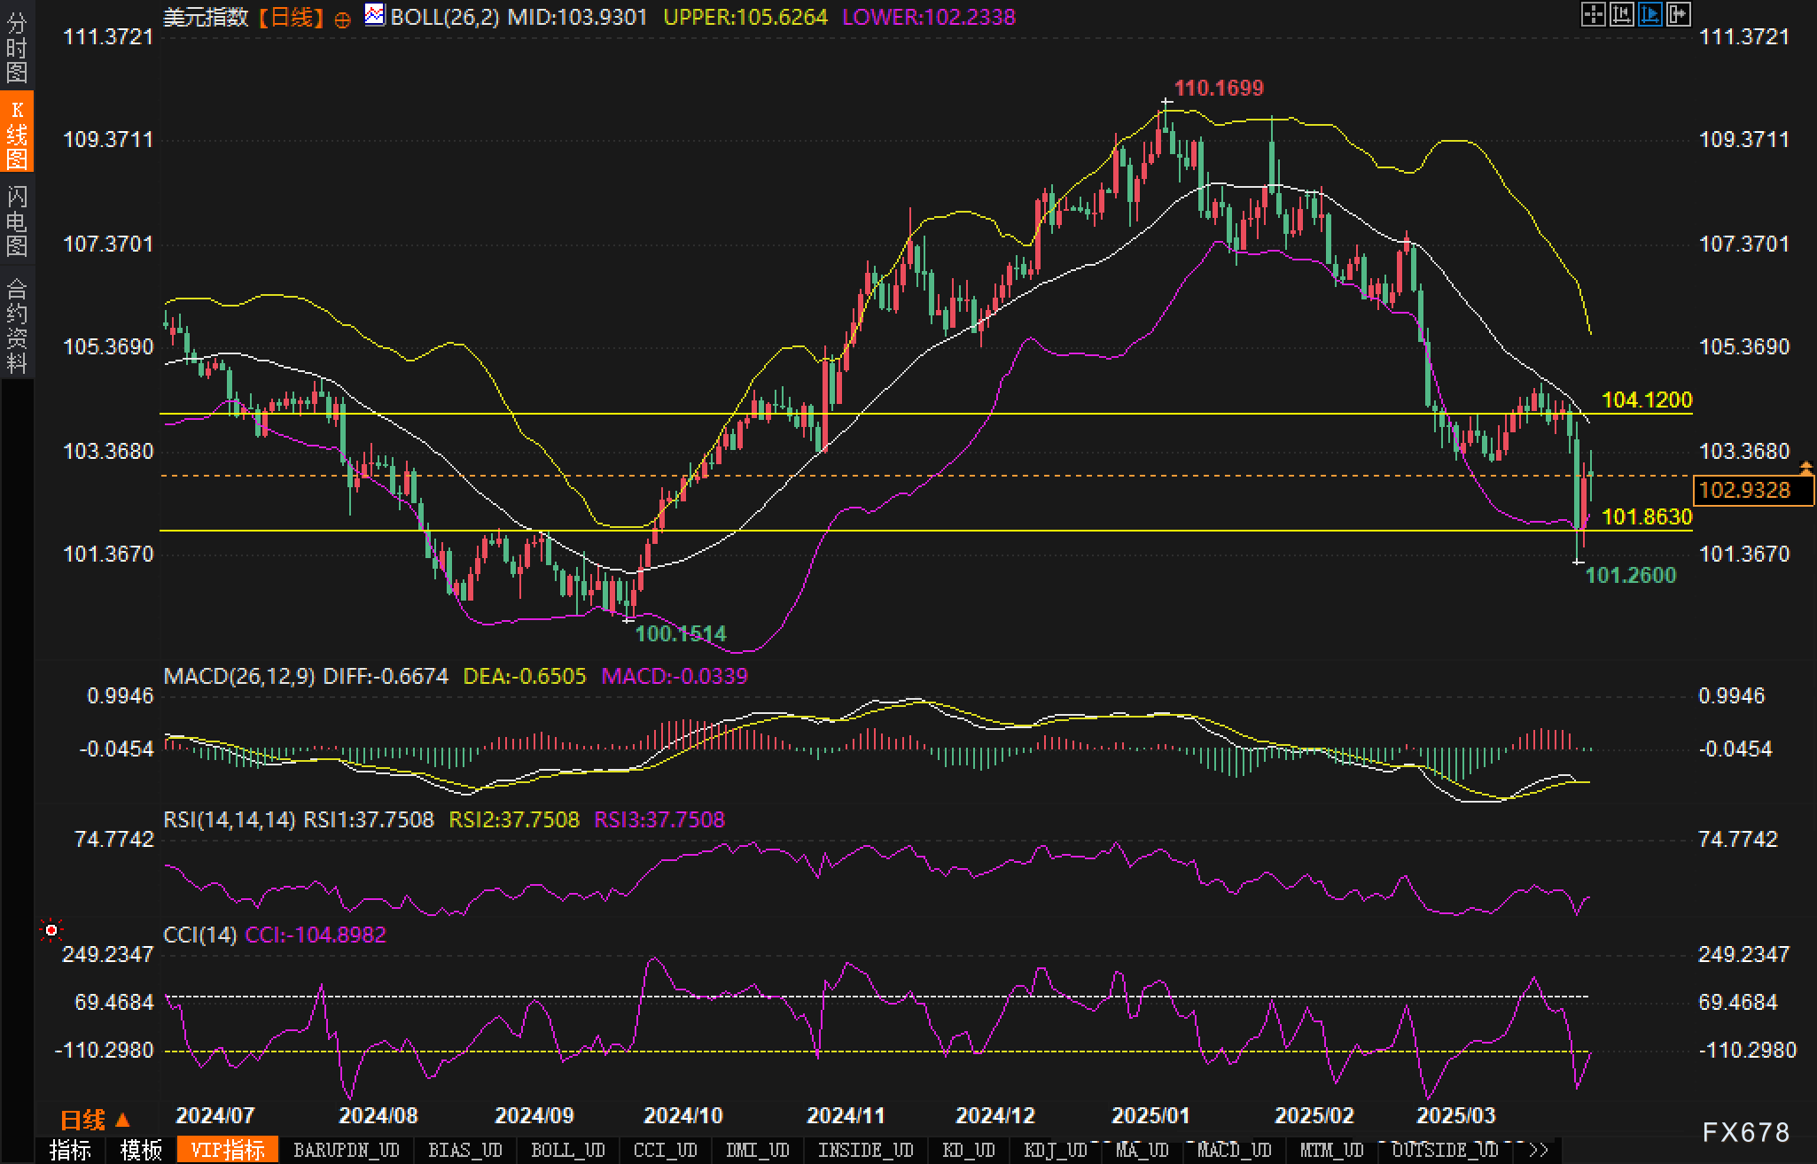Screen dimensions: 1817x1164
Task: Click the second chart-axis icon in top toolbar
Action: coord(1621,15)
